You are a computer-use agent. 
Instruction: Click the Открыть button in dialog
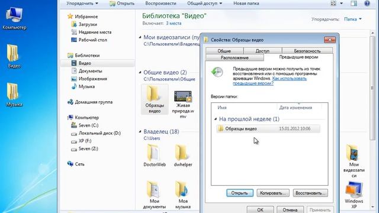(240, 193)
